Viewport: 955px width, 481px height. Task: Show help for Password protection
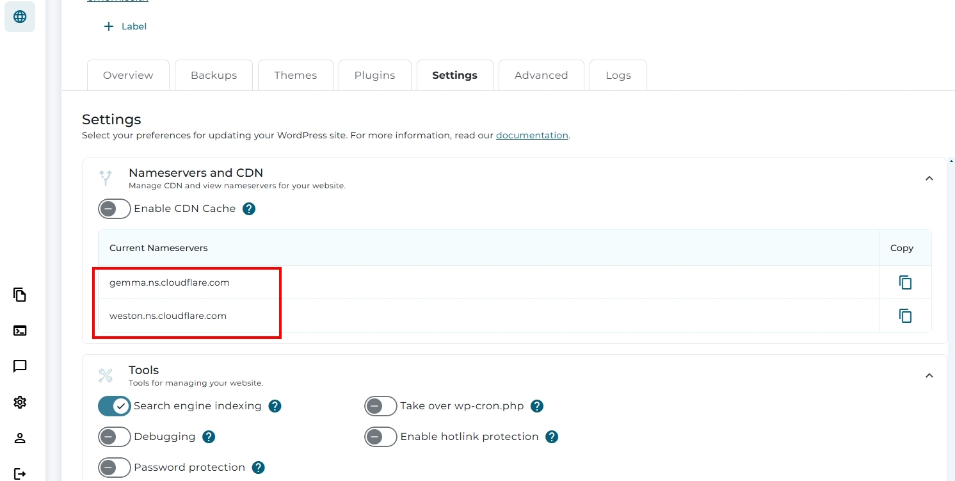click(x=259, y=468)
